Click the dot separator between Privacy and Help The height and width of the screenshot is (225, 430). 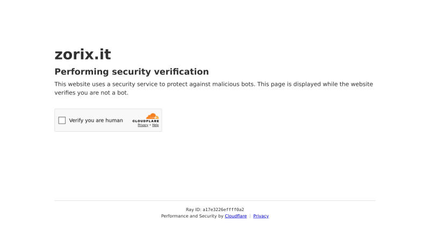tap(150, 125)
